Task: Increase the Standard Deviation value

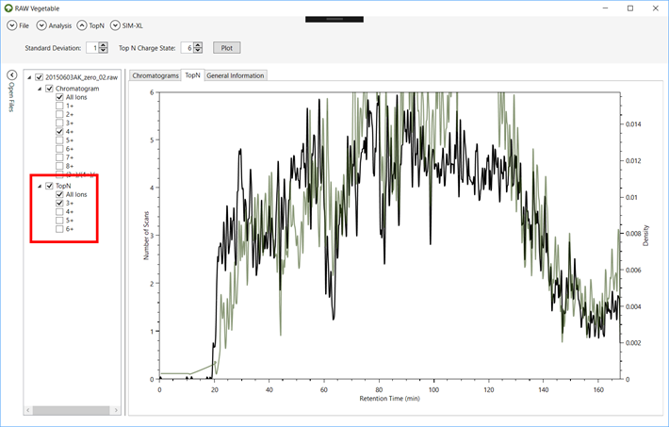Action: (x=104, y=45)
